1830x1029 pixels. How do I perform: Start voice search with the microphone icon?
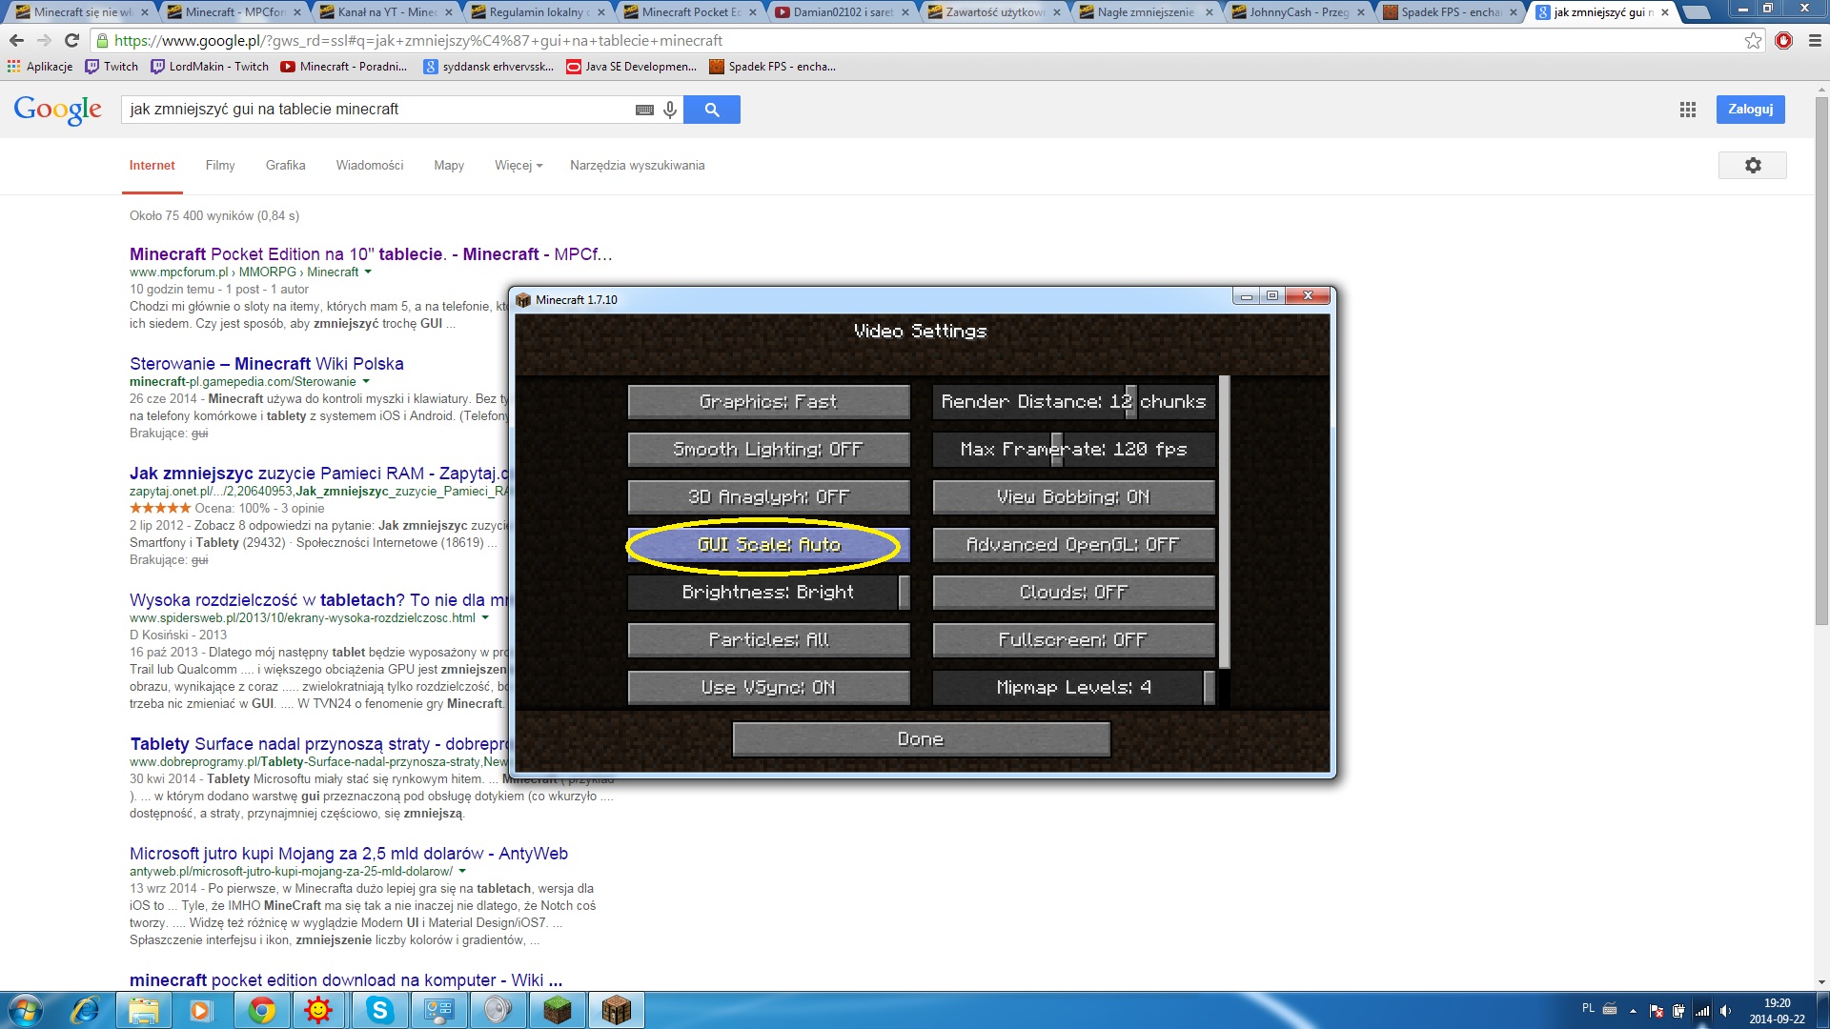[670, 110]
